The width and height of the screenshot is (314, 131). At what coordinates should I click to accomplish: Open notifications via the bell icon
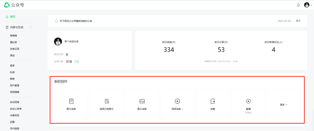pyautogui.click(x=298, y=5)
